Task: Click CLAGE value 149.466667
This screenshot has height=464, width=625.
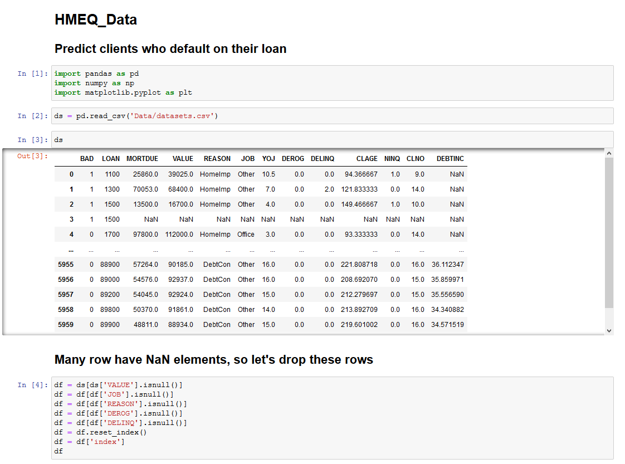Action: (359, 204)
